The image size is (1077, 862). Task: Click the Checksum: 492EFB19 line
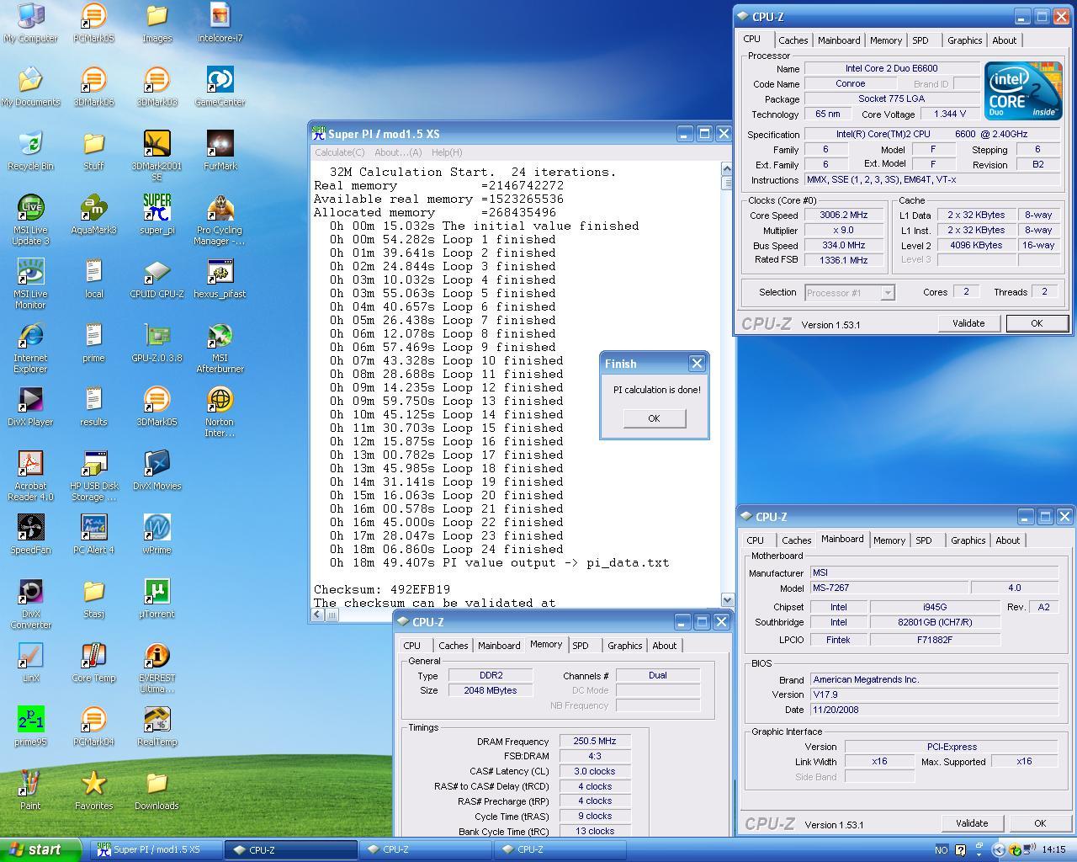(382, 589)
